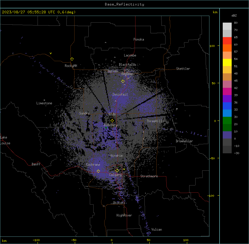
Task: Click the yellow diamond marker beside RockyMH
Action: click(72, 59)
